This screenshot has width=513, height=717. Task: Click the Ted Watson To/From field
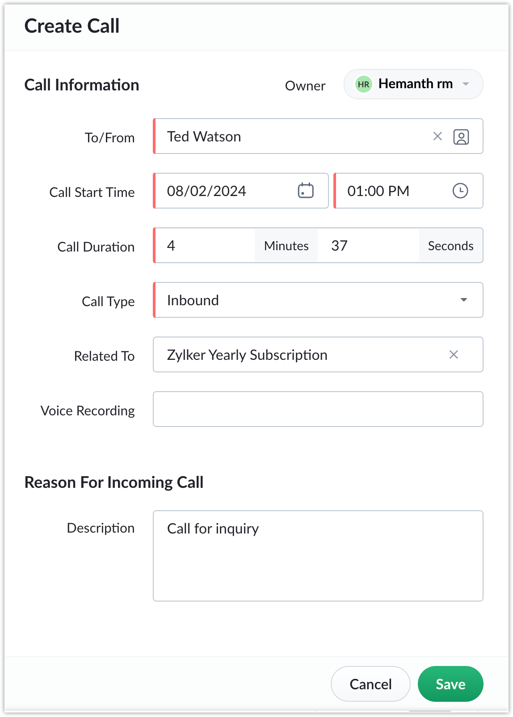318,136
